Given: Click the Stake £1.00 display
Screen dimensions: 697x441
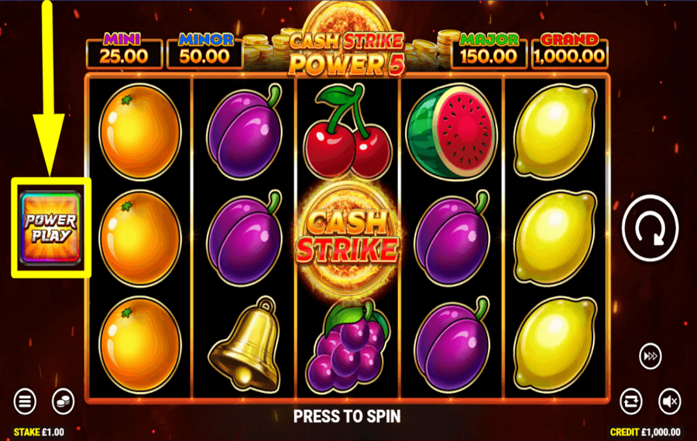Looking at the screenshot, I should point(39,432).
